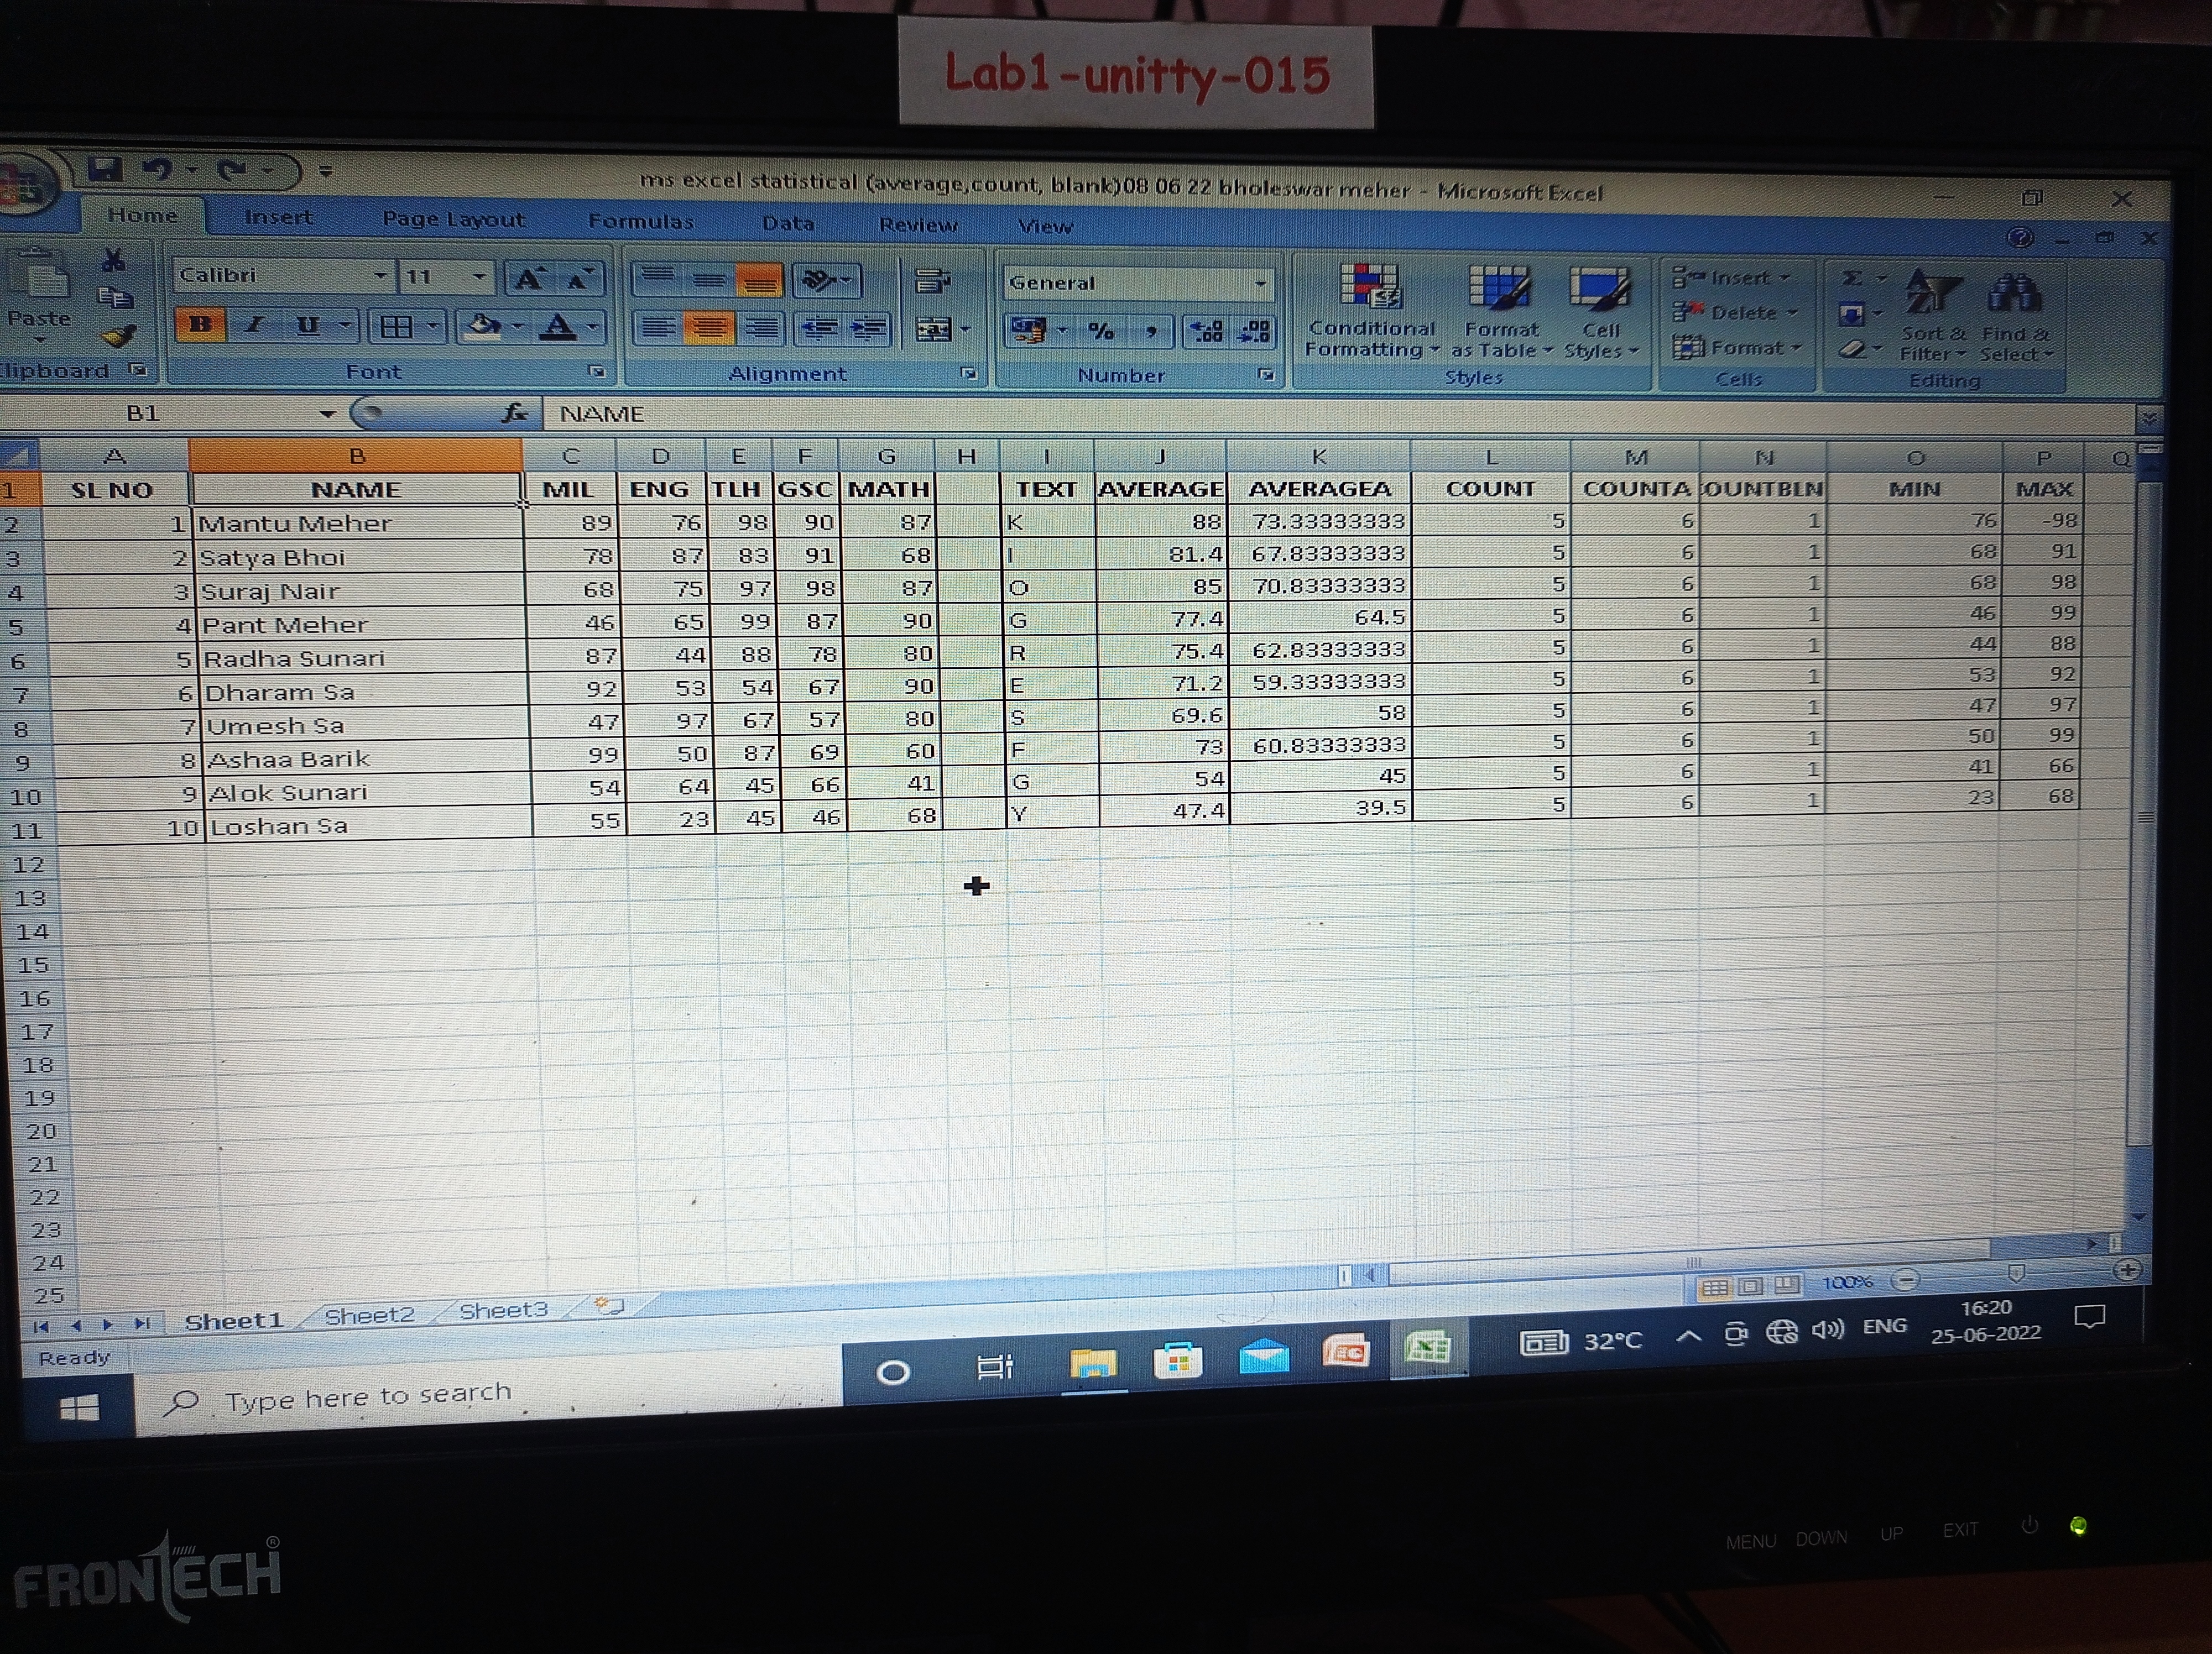
Task: Toggle Italic formatting
Action: click(254, 324)
